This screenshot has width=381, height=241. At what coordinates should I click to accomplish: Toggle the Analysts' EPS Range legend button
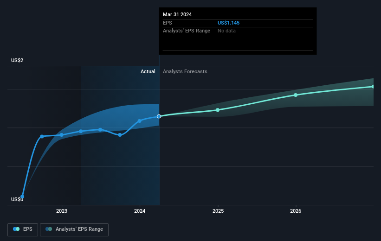click(74, 229)
